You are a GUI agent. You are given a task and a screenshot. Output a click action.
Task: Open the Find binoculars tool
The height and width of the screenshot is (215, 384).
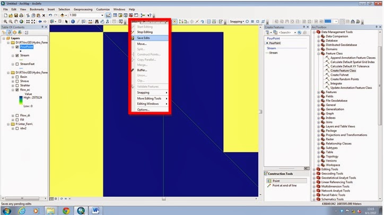[x=97, y=22]
